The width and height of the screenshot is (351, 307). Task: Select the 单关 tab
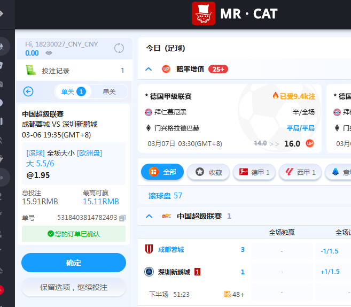coord(73,91)
